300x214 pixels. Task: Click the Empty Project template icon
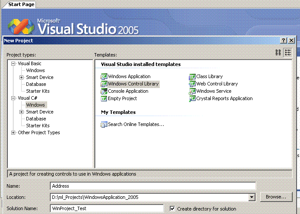coord(104,99)
